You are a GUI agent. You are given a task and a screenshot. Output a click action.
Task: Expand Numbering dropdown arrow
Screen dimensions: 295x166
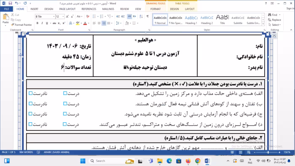coord(105,16)
